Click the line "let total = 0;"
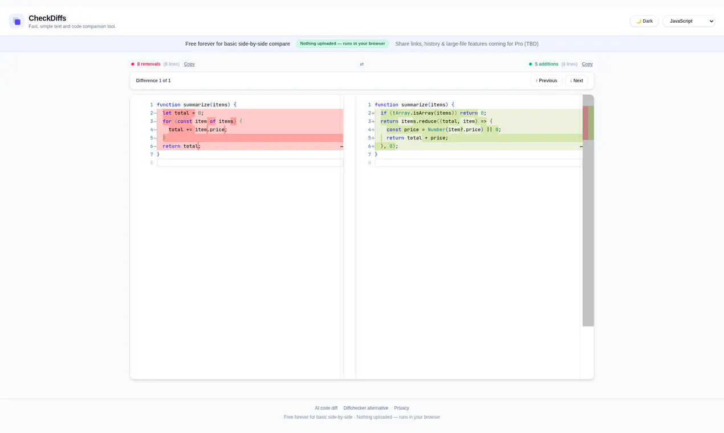 coord(183,113)
